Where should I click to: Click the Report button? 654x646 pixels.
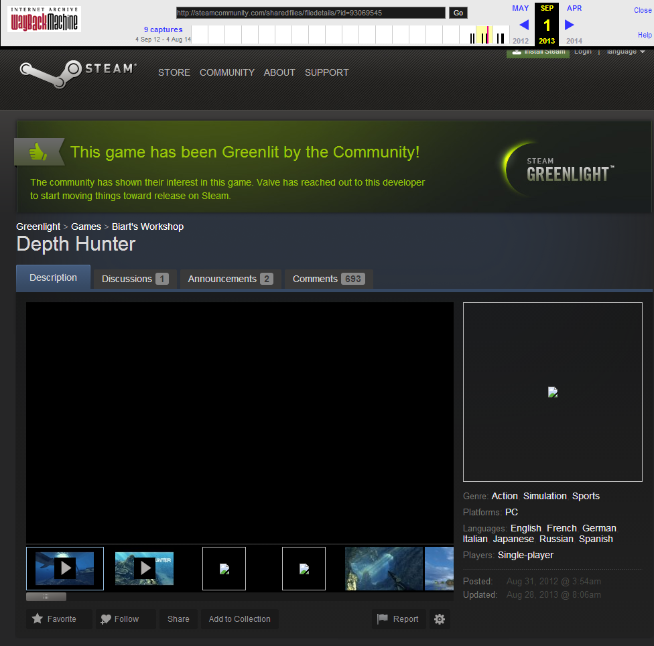click(x=398, y=619)
